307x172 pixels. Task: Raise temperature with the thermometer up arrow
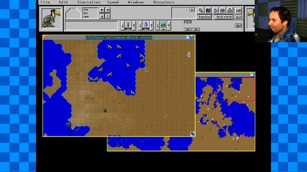[x=134, y=25]
